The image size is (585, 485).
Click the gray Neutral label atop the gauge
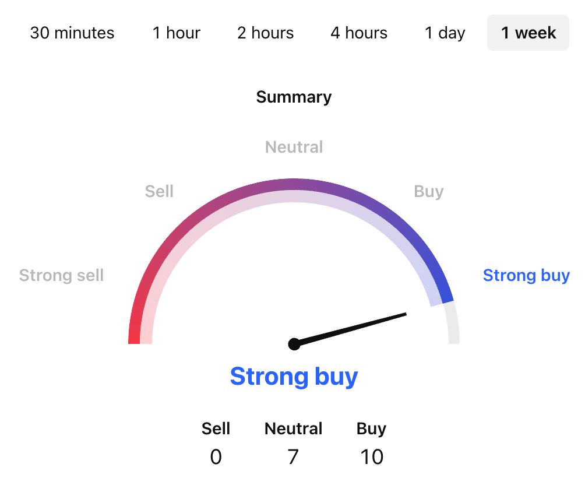294,147
